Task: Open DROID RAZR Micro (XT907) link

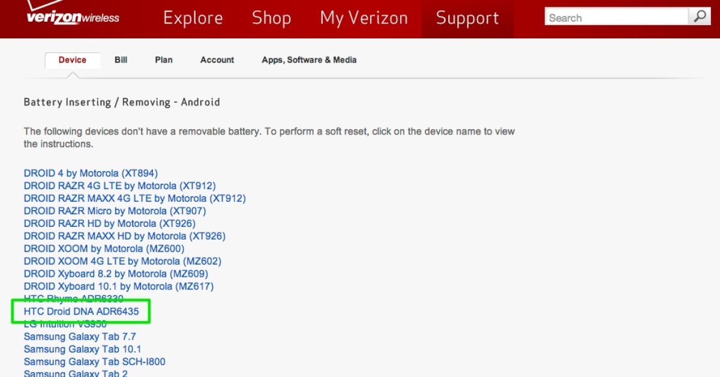Action: pos(115,211)
